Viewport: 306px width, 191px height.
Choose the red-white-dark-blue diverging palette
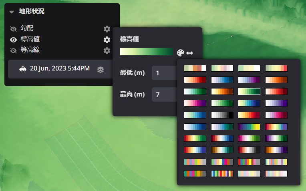point(222,138)
